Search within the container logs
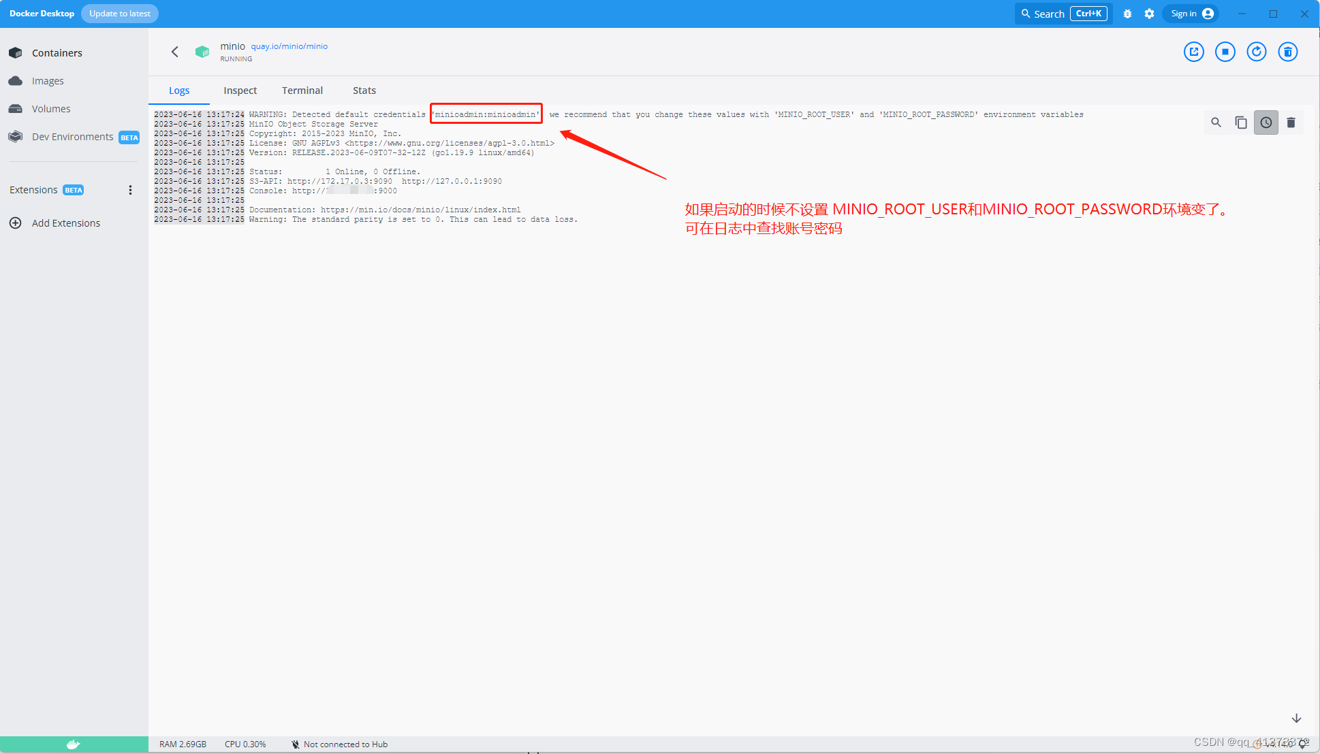 pos(1216,122)
